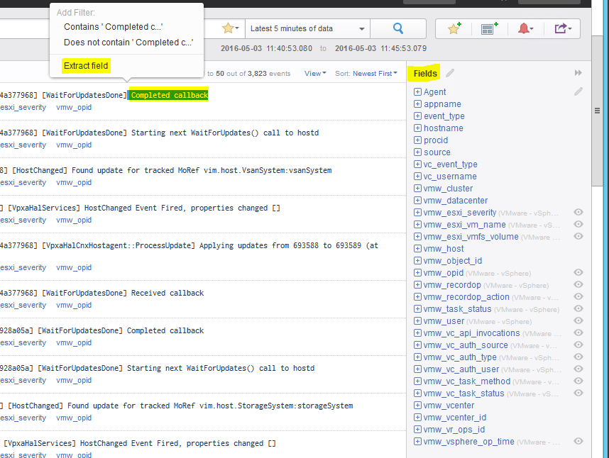The height and width of the screenshot is (458, 609).
Task: Open the favorite queries star dropdown
Action: (230, 28)
